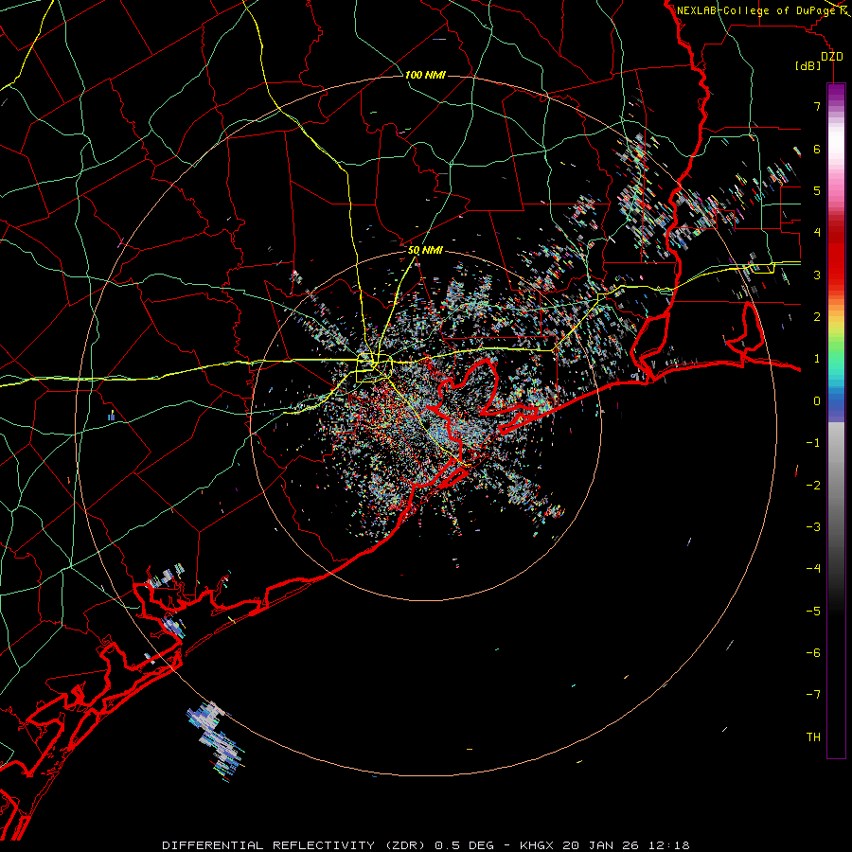The image size is (852, 852).
Task: Click the purple top of the color bar
Action: pos(836,91)
